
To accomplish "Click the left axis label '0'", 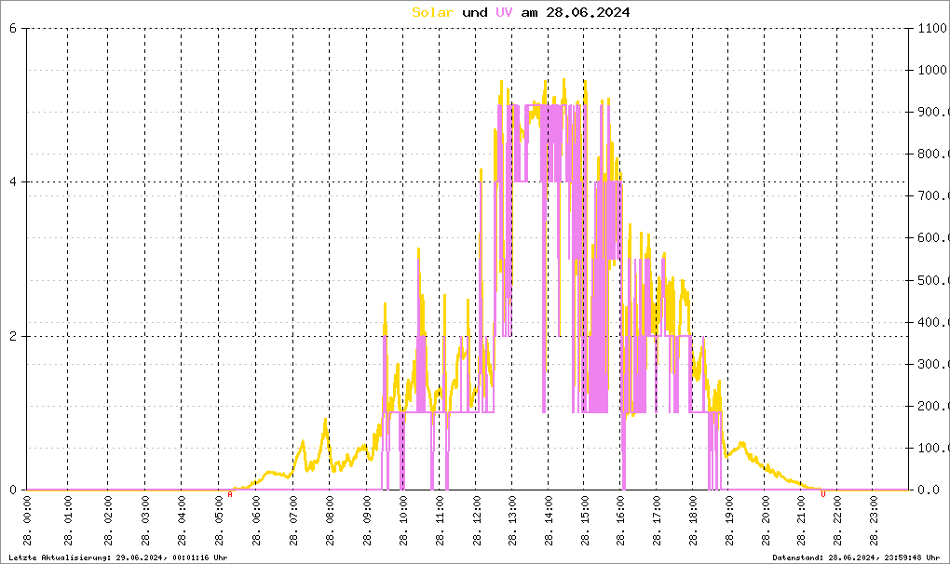I will point(13,490).
